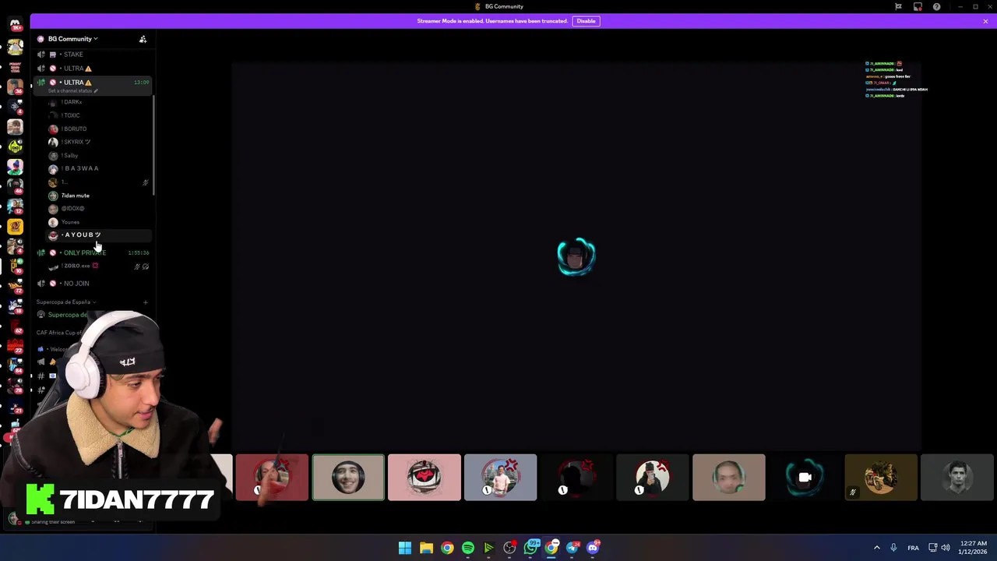Open Telegram from the taskbar
The width and height of the screenshot is (997, 561).
(x=572, y=548)
